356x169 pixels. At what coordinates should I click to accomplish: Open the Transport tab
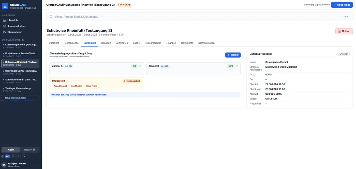click(106, 43)
